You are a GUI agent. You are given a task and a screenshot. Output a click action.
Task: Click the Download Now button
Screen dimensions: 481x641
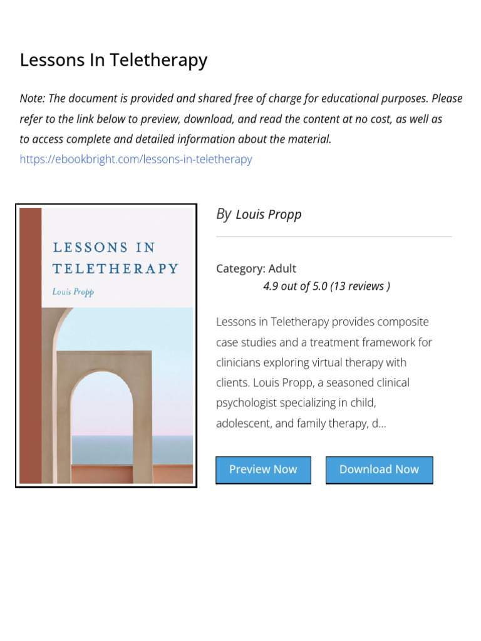379,469
